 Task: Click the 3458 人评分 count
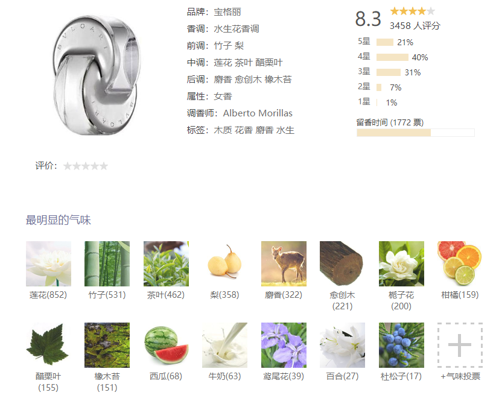click(415, 26)
